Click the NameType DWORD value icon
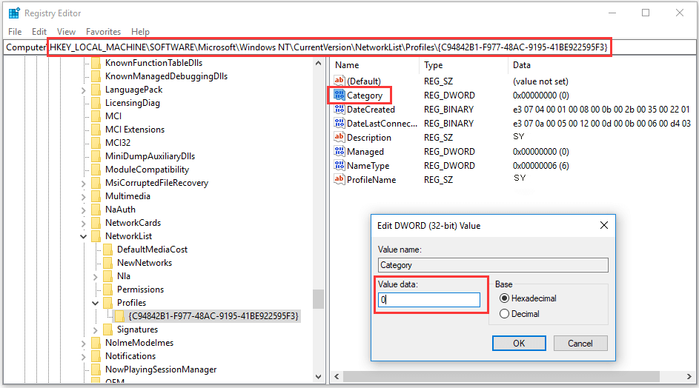This screenshot has width=699, height=388. (339, 165)
